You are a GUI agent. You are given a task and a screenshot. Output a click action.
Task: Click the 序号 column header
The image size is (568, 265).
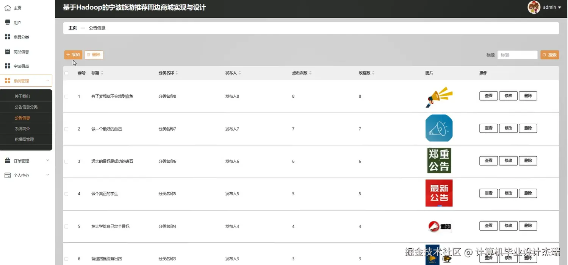point(81,73)
